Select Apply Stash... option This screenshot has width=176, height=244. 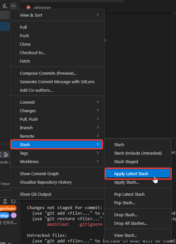point(138,182)
